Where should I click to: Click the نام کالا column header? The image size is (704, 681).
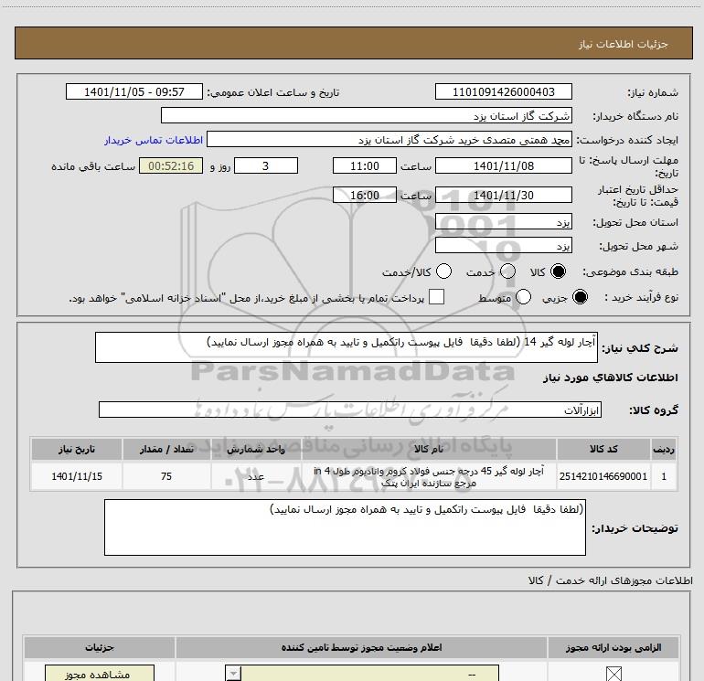(x=428, y=449)
